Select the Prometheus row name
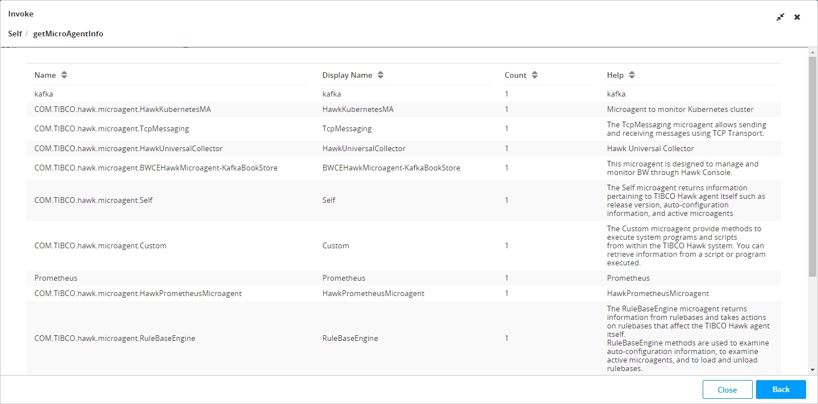This screenshot has width=818, height=404. pyautogui.click(x=56, y=278)
